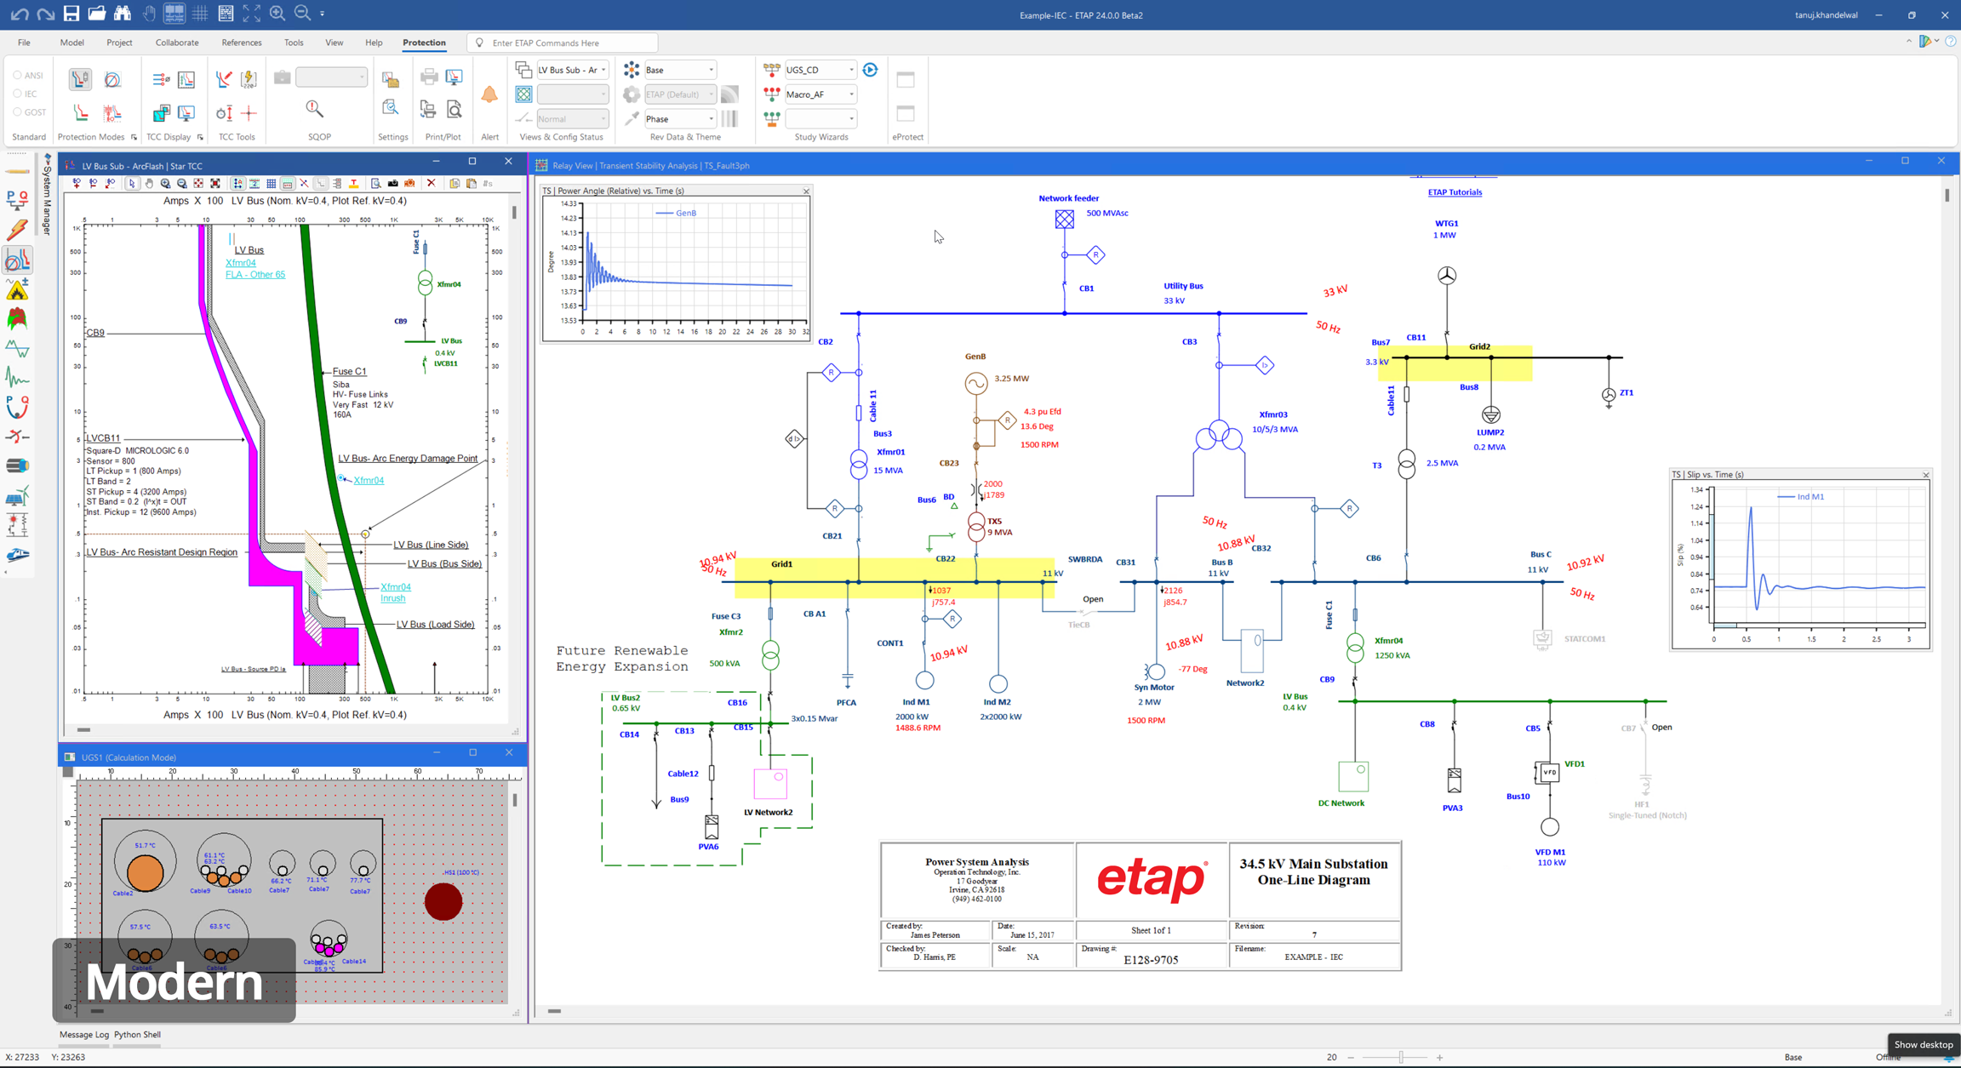The width and height of the screenshot is (1961, 1068).
Task: Click the SQOP magnifier warning icon
Action: pos(315,109)
